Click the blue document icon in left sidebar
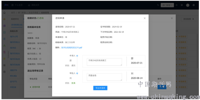The width and height of the screenshot is (200, 100). tap(4, 39)
